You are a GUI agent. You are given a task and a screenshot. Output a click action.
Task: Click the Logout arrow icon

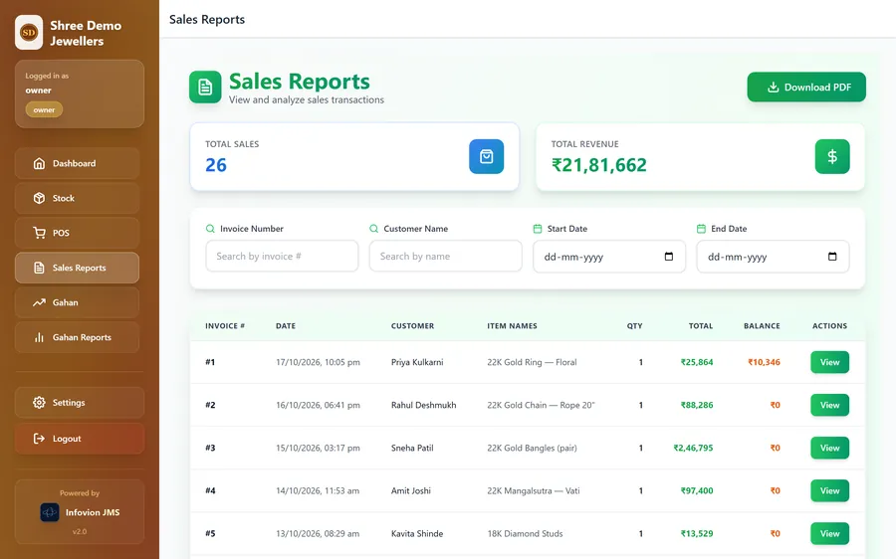tap(39, 439)
